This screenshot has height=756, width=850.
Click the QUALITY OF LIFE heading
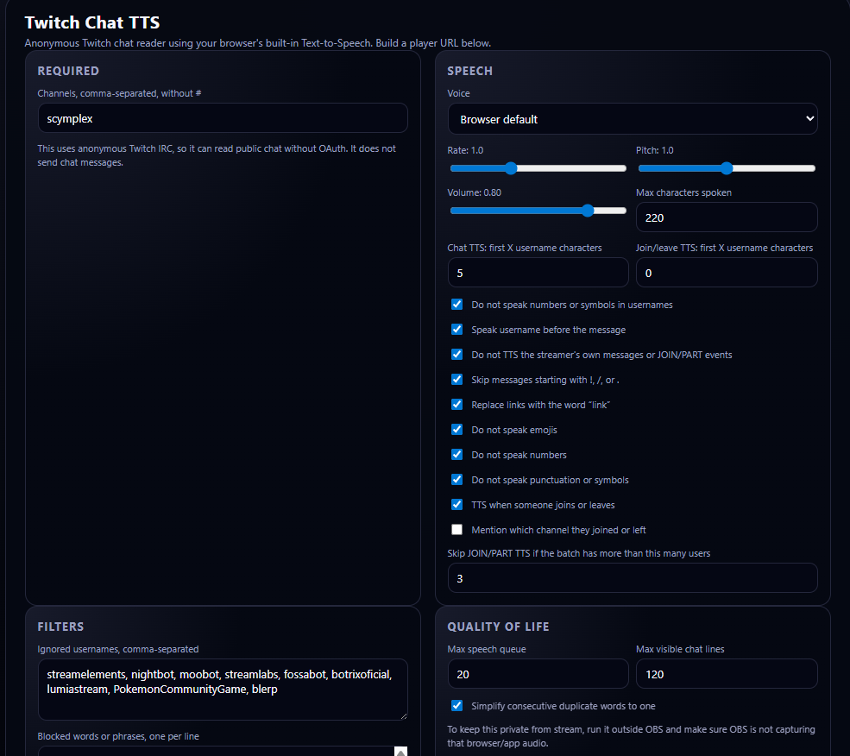pos(498,627)
